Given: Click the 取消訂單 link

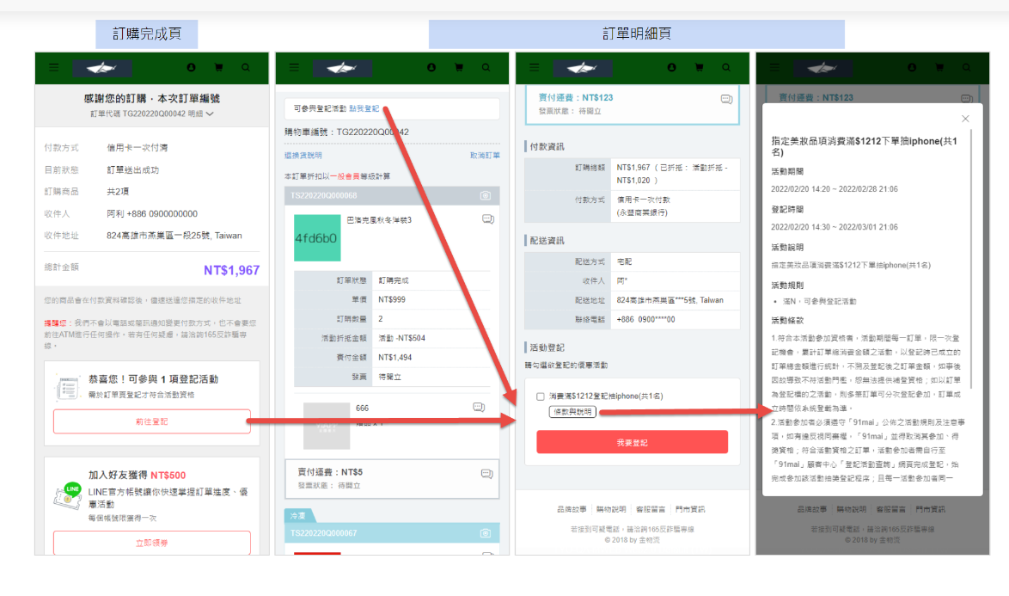Looking at the screenshot, I should pyautogui.click(x=484, y=156).
